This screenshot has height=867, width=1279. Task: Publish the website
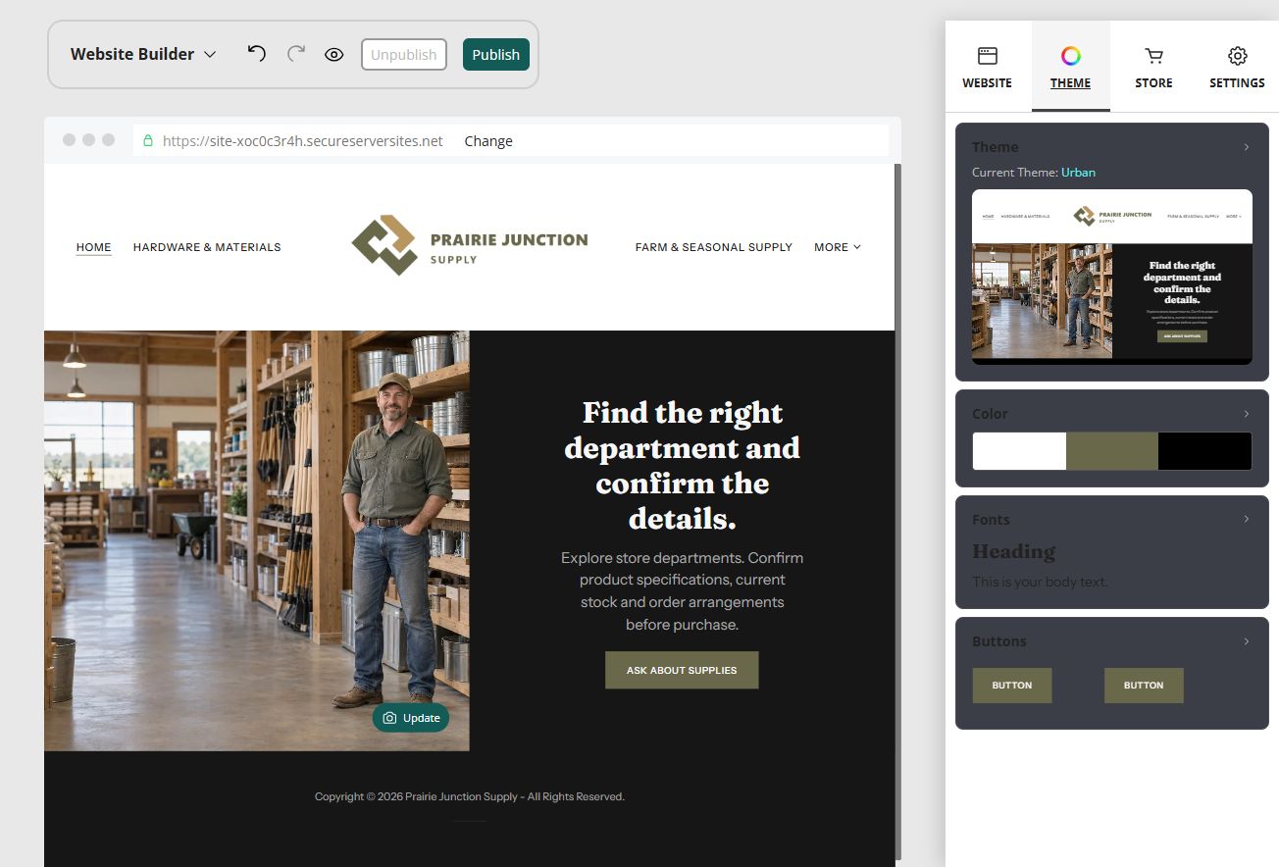point(496,55)
